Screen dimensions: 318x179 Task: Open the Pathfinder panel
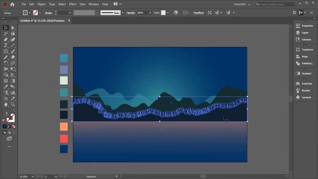pos(305,64)
